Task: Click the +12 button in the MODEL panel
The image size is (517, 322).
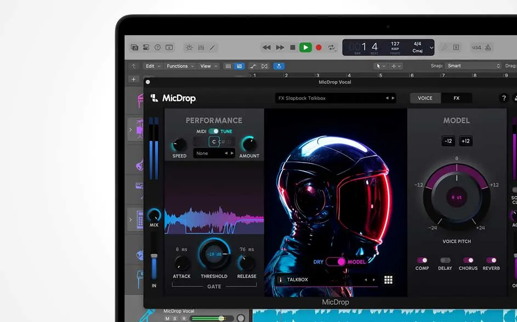Action: pos(465,141)
